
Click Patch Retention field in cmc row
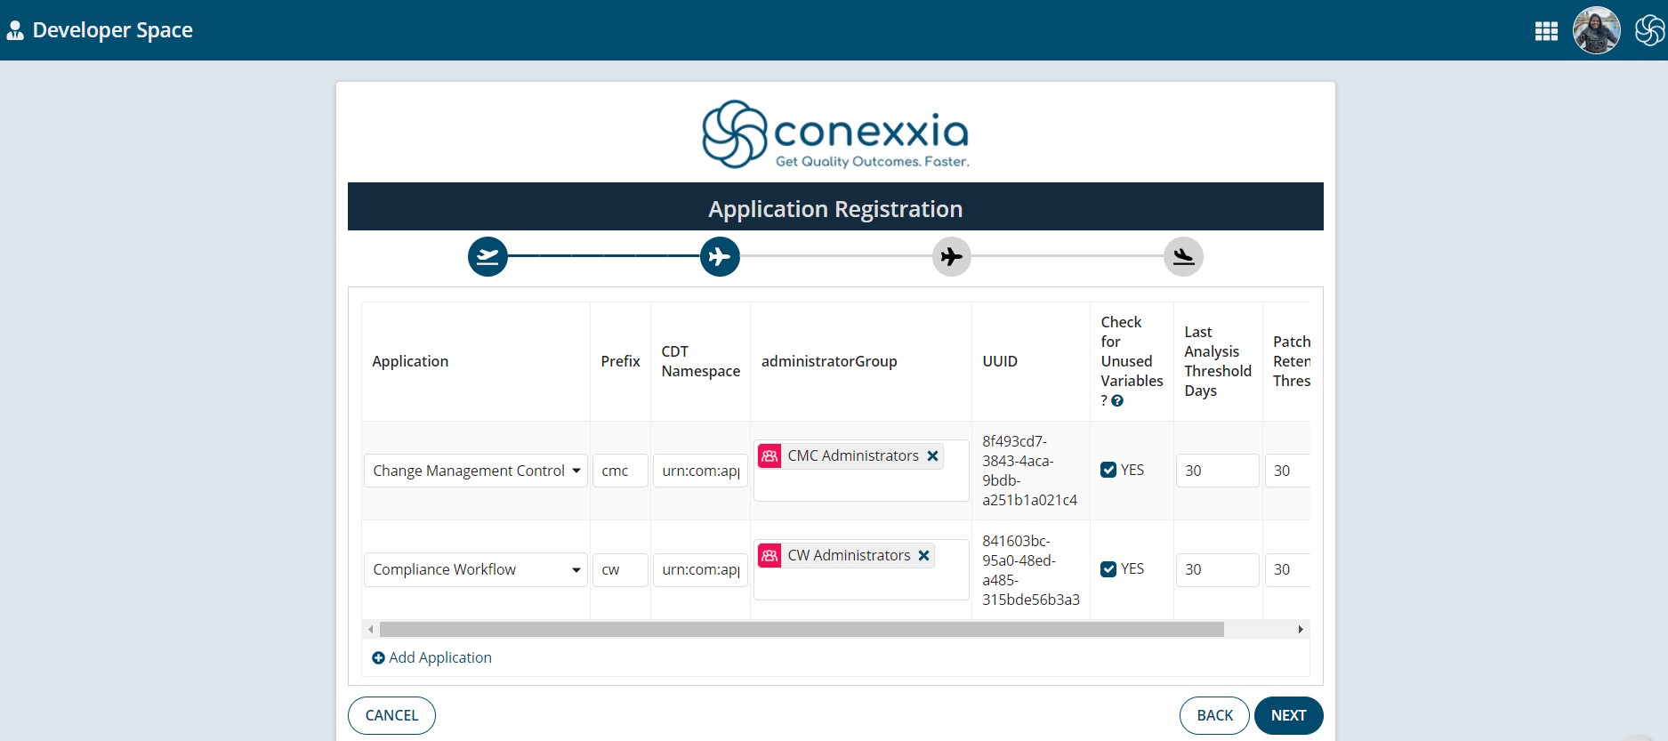[1287, 471]
